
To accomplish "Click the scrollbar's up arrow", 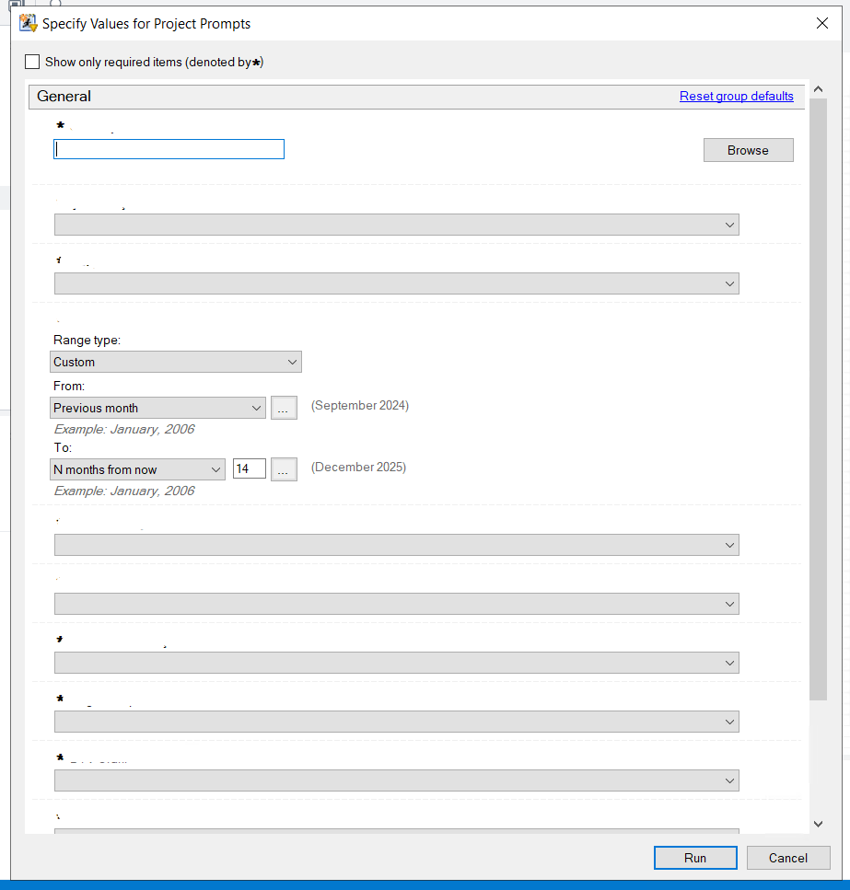I will click(x=818, y=88).
